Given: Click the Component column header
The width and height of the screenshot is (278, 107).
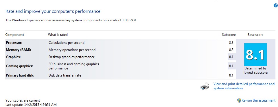Looking at the screenshot, I should [15, 35].
